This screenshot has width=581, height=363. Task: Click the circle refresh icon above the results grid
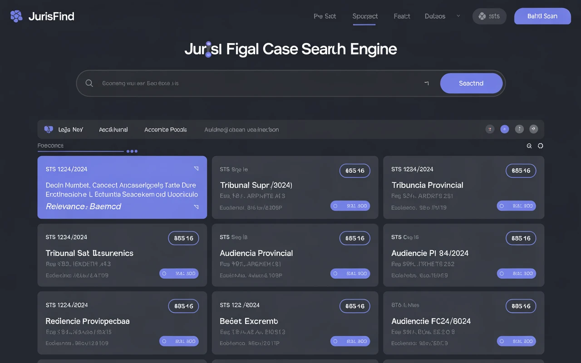(x=540, y=146)
